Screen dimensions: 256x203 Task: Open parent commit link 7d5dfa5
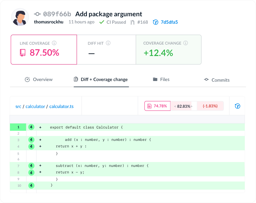point(169,22)
